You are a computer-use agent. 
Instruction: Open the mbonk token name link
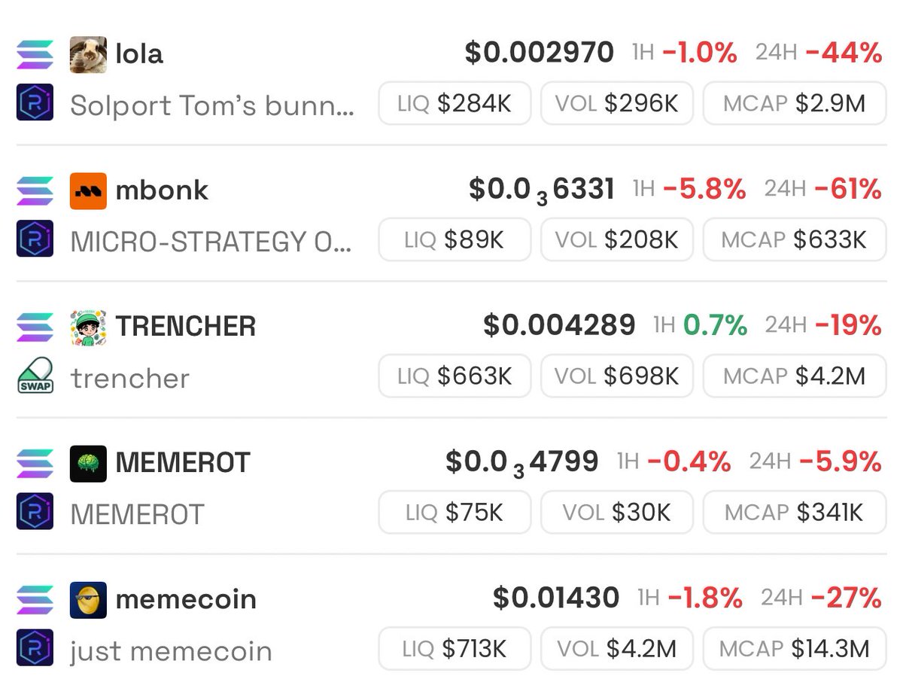click(x=162, y=190)
